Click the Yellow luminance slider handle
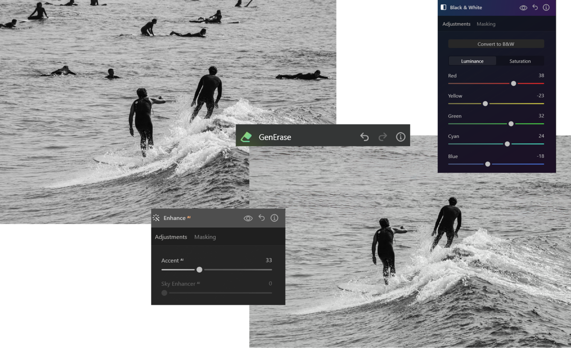 tap(485, 103)
